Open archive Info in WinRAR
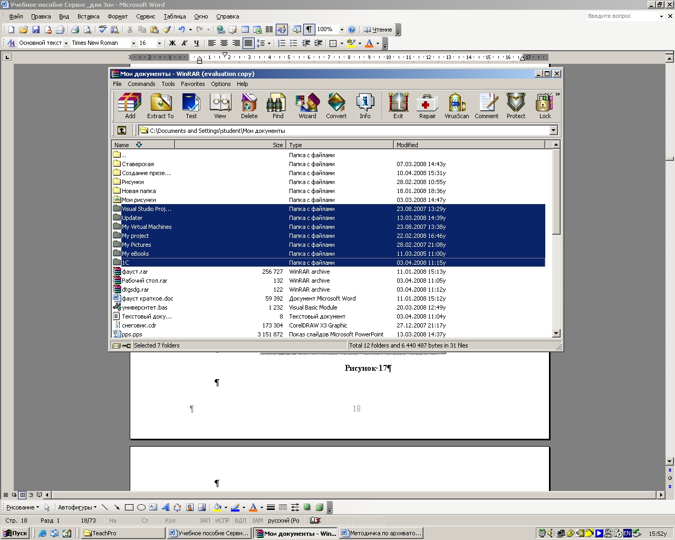675x540 pixels. pyautogui.click(x=365, y=106)
